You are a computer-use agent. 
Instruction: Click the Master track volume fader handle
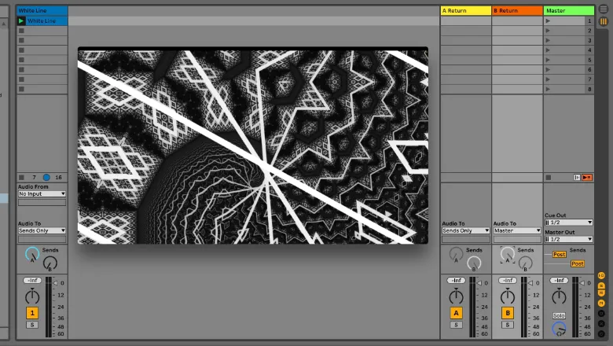point(582,283)
